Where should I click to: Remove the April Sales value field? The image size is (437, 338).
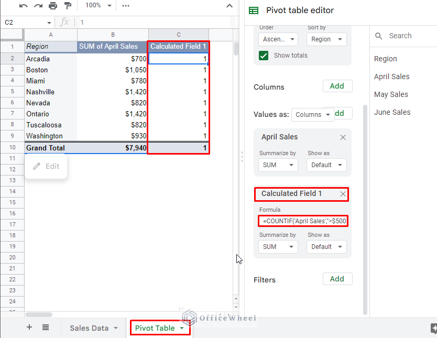pyautogui.click(x=343, y=137)
